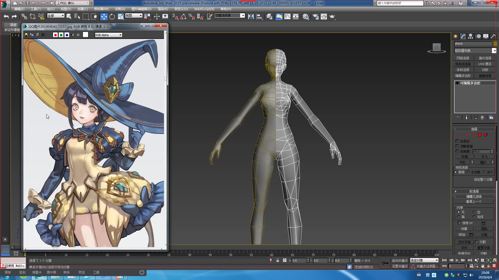Select 法线 constraint radio button
This screenshot has width=499, height=280.
point(474,216)
